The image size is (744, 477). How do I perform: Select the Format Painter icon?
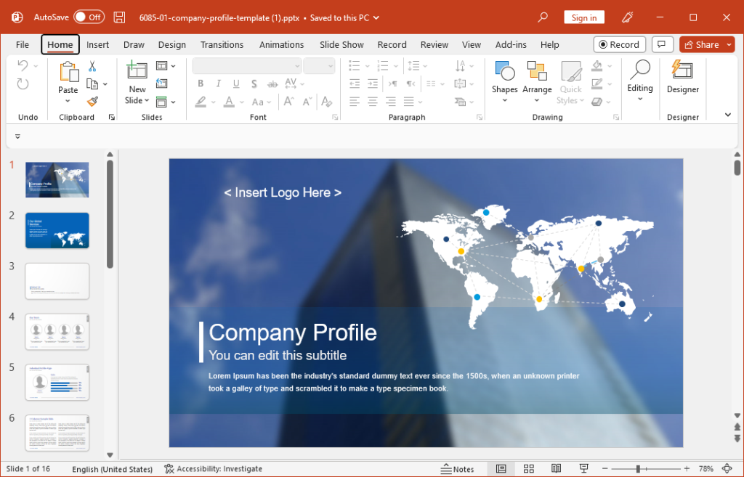point(92,101)
